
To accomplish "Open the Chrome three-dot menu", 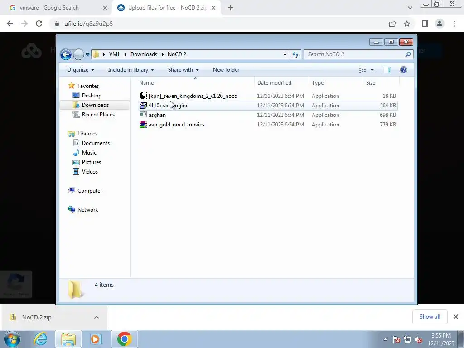I will [454, 24].
